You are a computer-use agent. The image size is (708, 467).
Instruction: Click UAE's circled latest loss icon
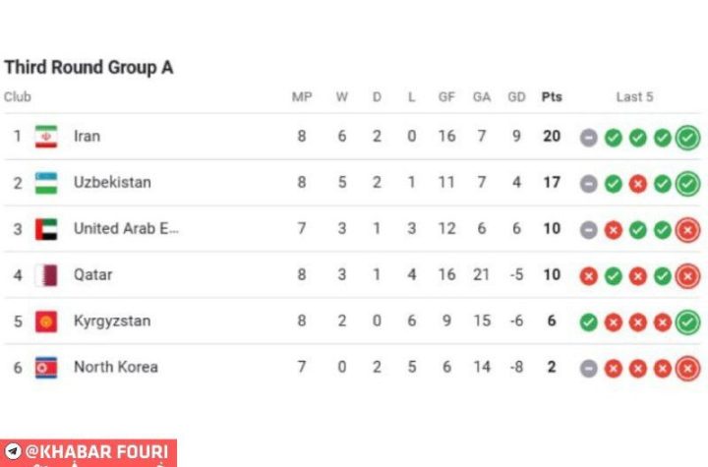(687, 229)
